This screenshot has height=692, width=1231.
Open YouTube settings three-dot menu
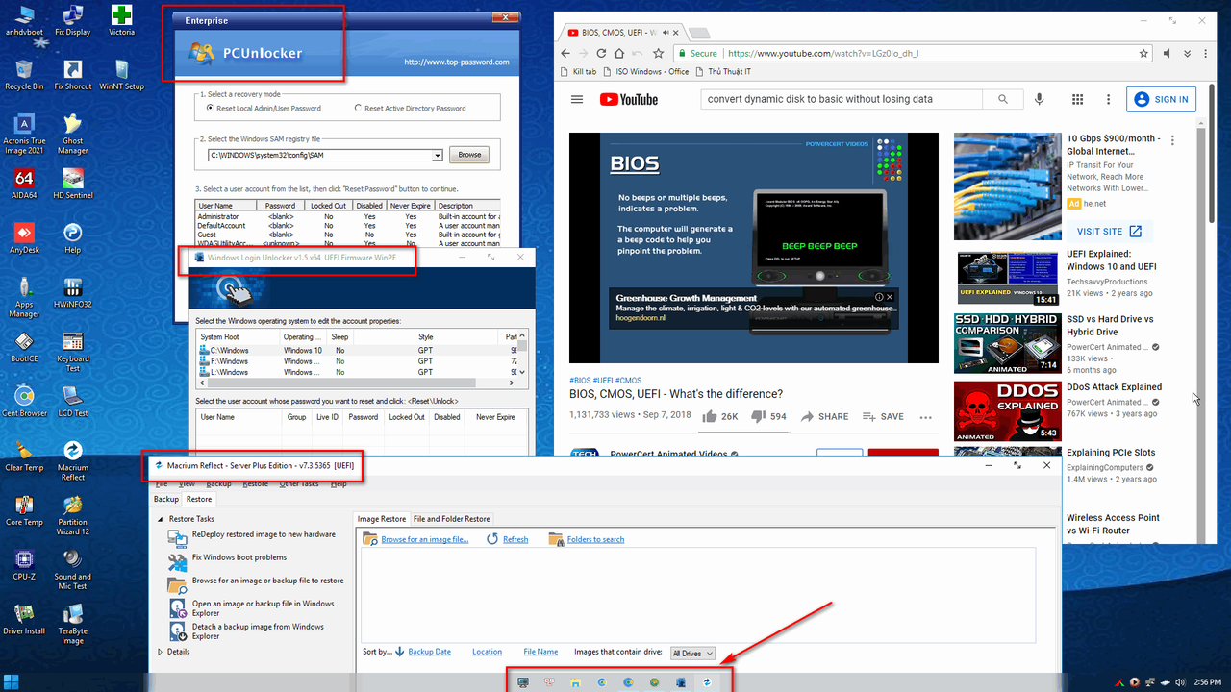(1109, 99)
